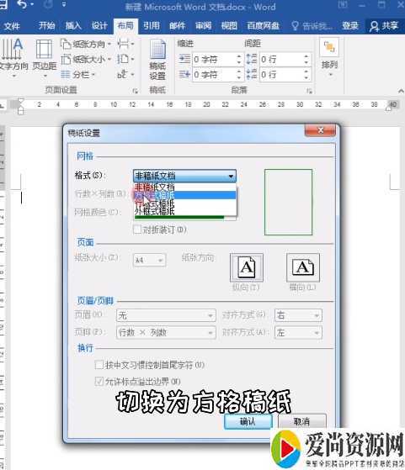
Task: Switch to the 视图 ribbon tab
Action: [229, 26]
